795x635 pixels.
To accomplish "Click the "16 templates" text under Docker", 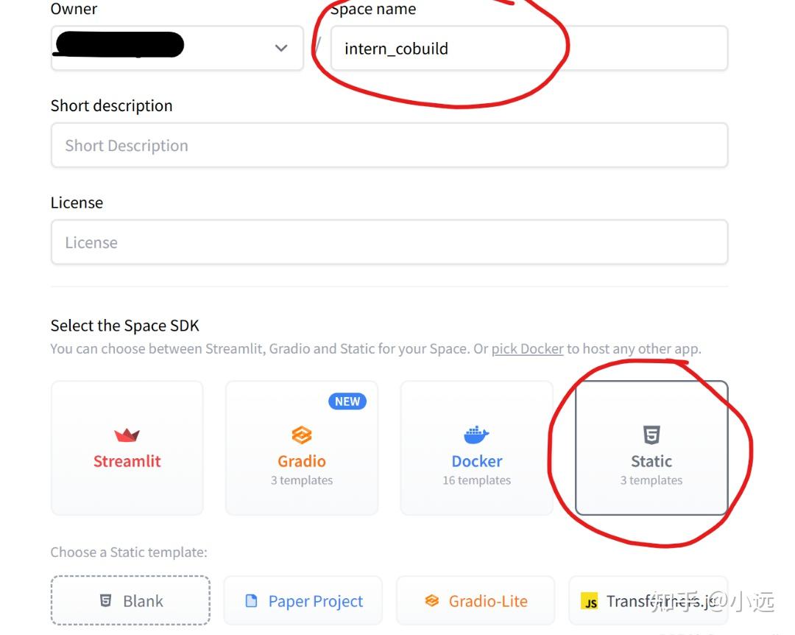I will 476,480.
